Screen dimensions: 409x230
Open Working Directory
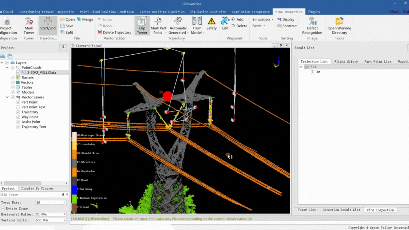click(x=339, y=26)
